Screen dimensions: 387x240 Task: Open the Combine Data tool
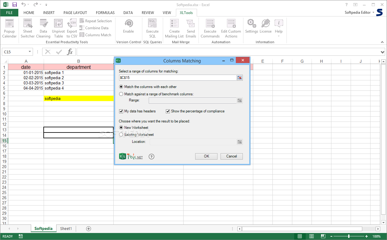(94, 28)
